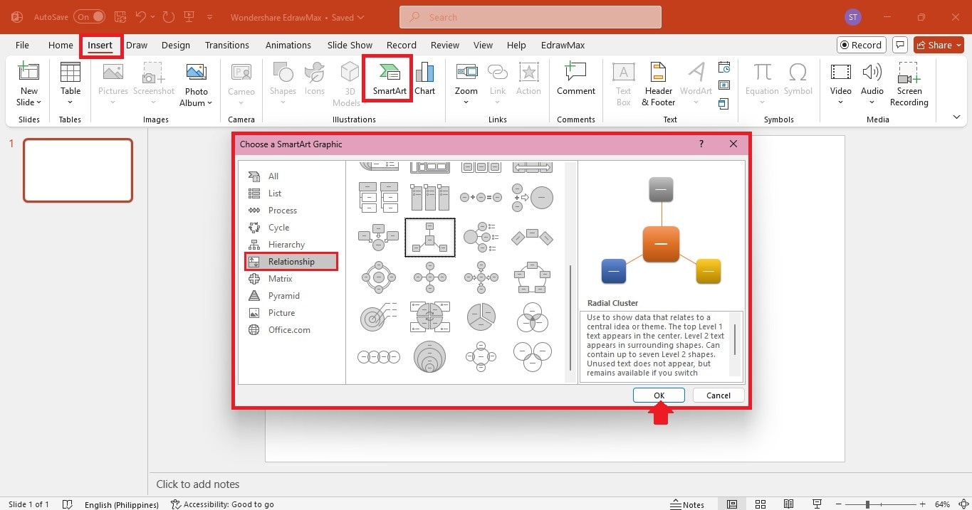Switch to the Design tab
972x510 pixels.
(x=176, y=45)
